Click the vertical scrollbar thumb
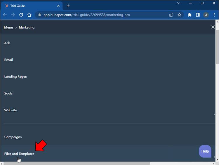The width and height of the screenshot is (219, 165). pos(217,47)
